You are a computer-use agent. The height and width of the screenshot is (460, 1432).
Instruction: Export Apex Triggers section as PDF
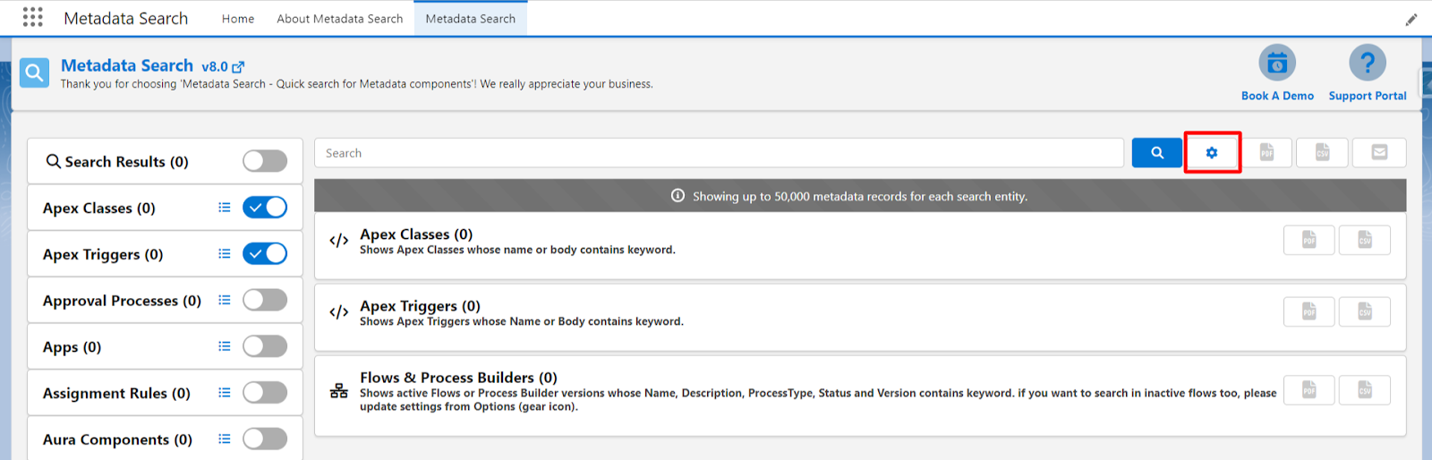[x=1308, y=311]
